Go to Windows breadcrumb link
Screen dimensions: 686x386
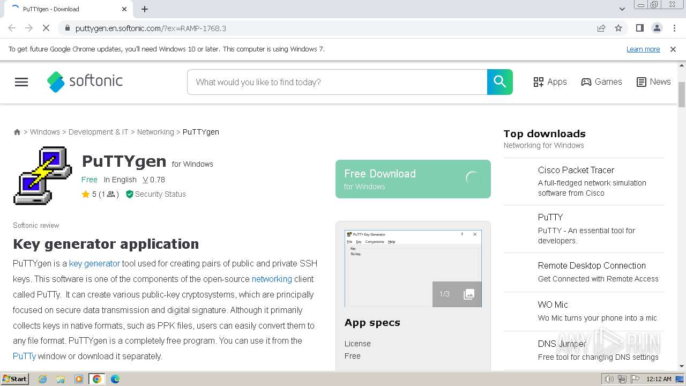[45, 132]
